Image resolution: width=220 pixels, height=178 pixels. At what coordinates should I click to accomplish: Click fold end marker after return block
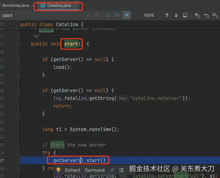tap(18, 114)
